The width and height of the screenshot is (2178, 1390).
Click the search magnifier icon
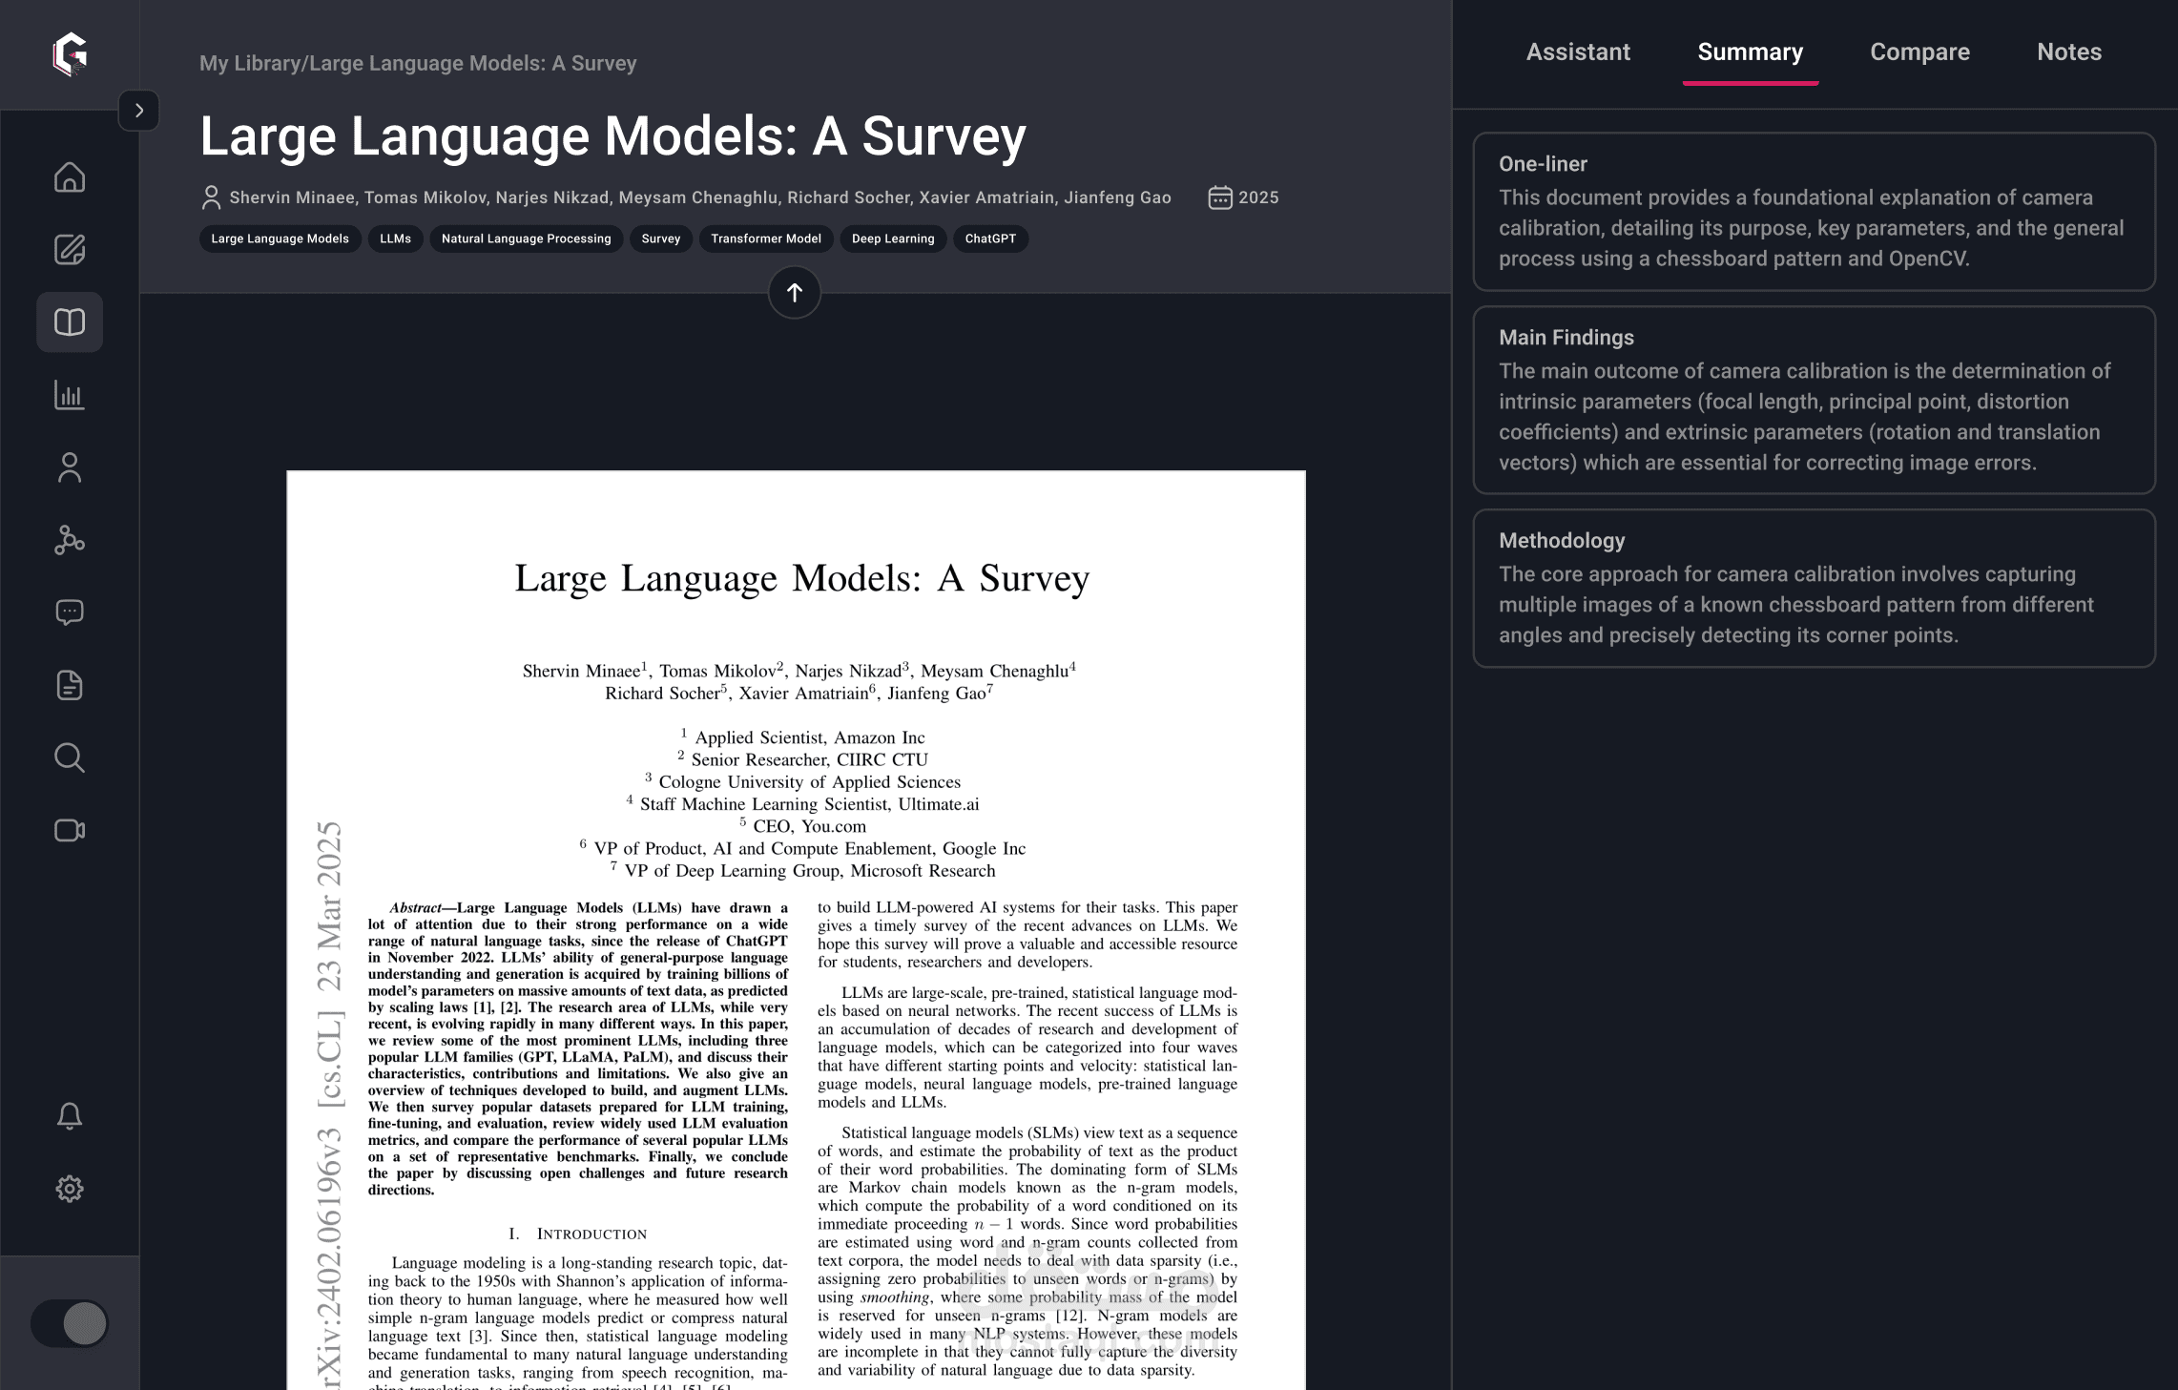(70, 757)
